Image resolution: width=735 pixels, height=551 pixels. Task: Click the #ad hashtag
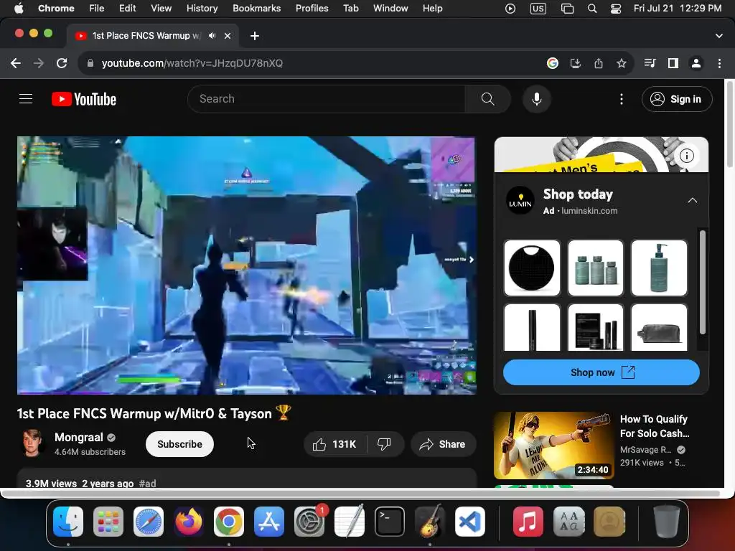[148, 483]
